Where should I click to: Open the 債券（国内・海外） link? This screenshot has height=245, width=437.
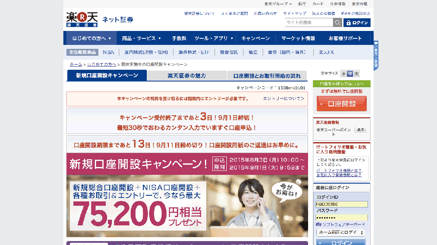[x=287, y=52]
